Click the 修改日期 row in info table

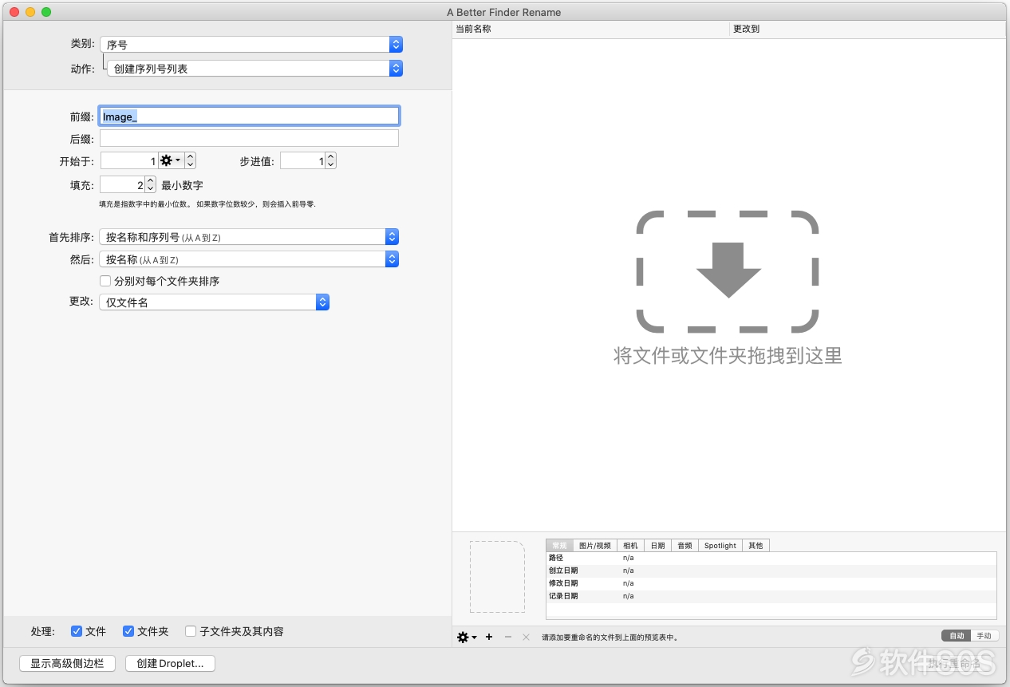(771, 583)
